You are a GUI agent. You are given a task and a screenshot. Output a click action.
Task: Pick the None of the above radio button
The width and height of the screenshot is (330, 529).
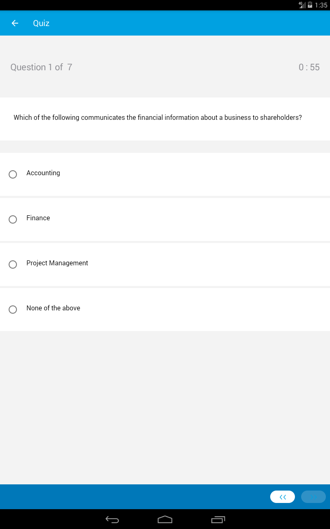(x=13, y=310)
